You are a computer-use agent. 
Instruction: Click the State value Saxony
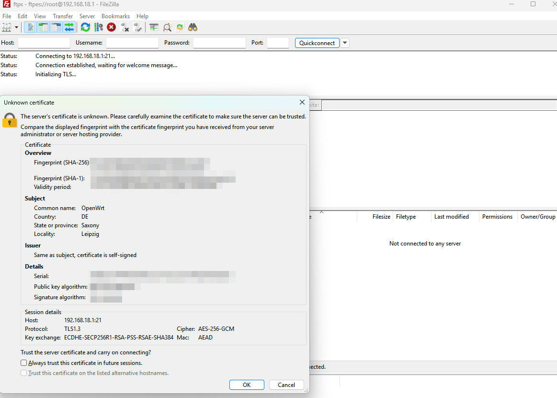(90, 225)
